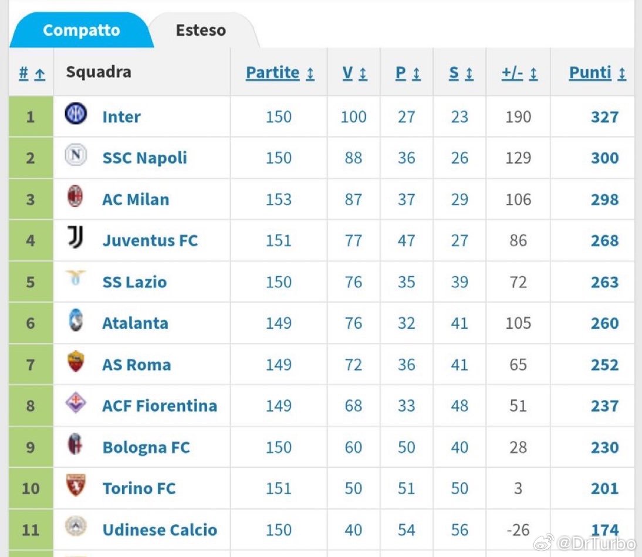Sort the table by Partite column
Screen dimensions: 642x557
[280, 73]
